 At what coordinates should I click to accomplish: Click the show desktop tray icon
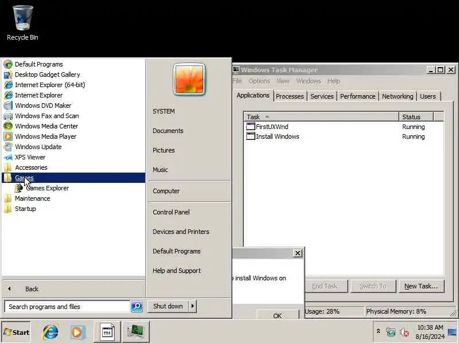[x=452, y=332]
